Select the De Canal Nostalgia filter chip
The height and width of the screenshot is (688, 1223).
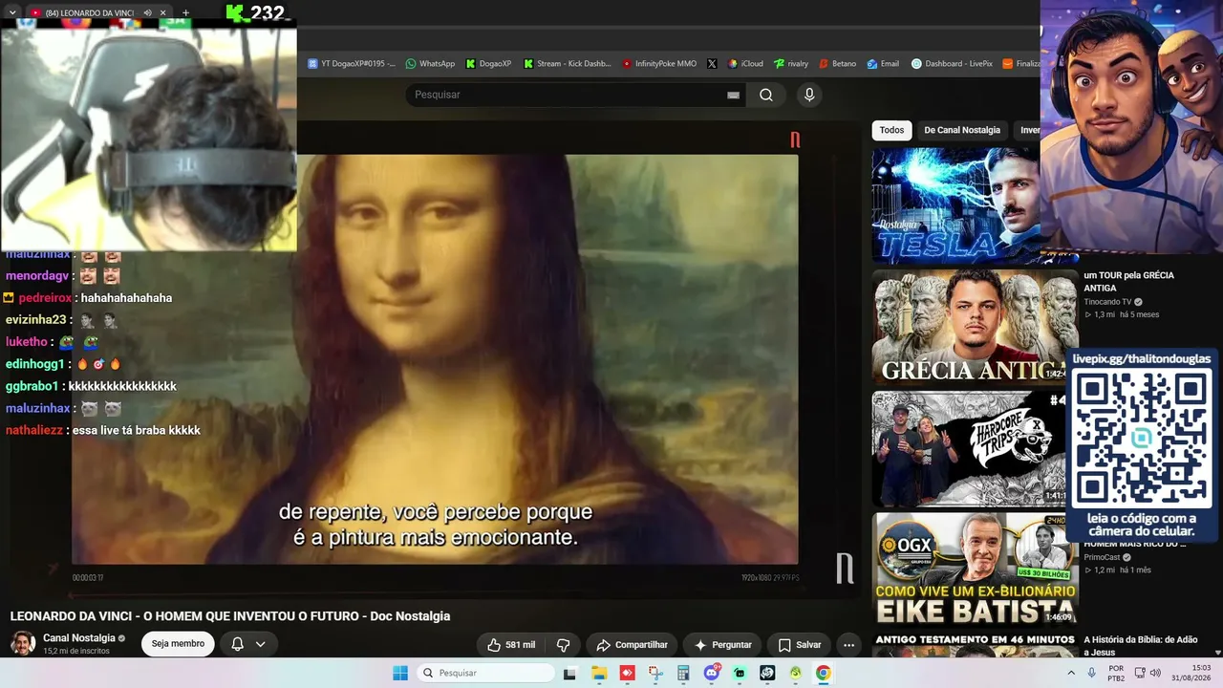click(x=962, y=130)
